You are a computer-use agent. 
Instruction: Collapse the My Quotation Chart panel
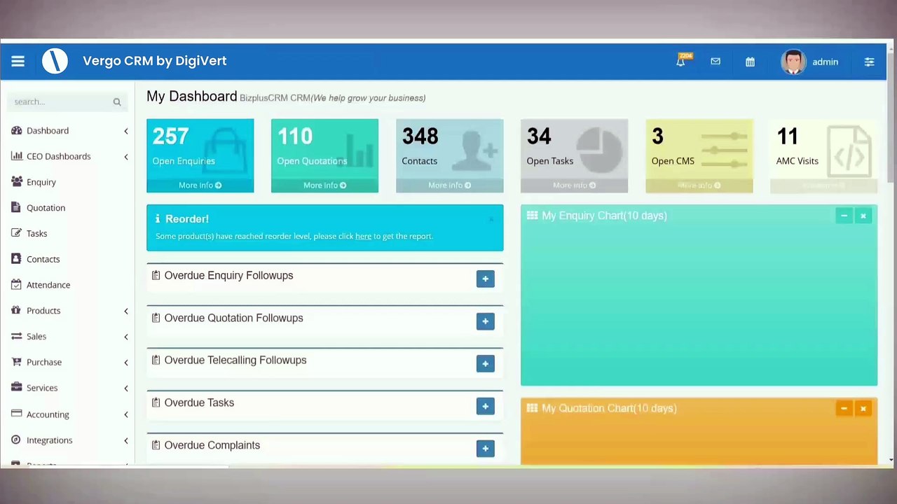844,408
